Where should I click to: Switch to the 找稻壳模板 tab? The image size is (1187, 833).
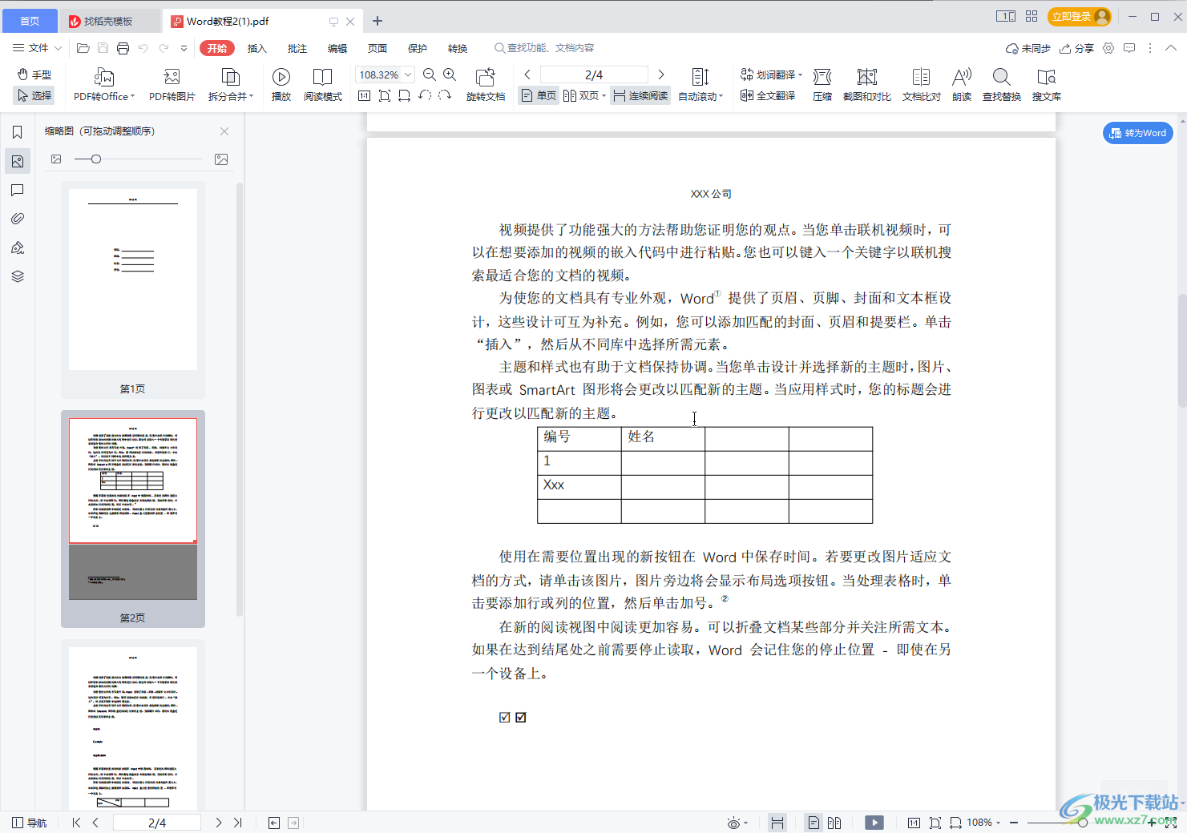click(109, 21)
